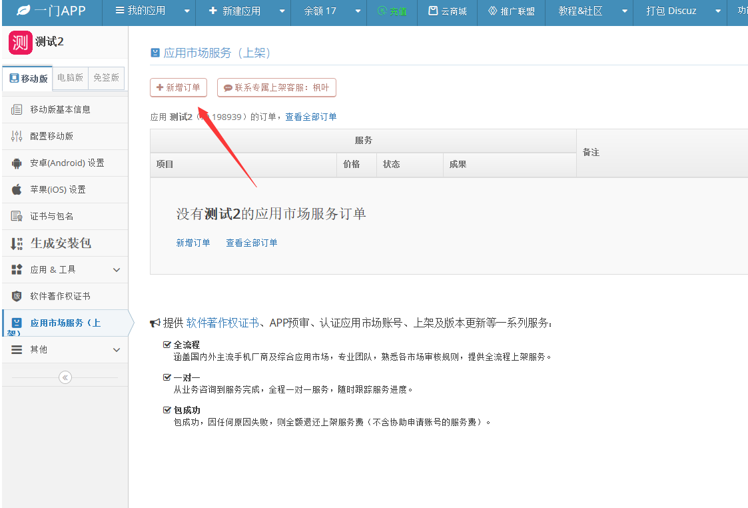Click the 我的应用 list icon in top bar

click(120, 10)
